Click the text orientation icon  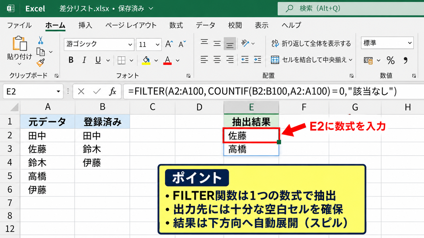tap(245, 43)
